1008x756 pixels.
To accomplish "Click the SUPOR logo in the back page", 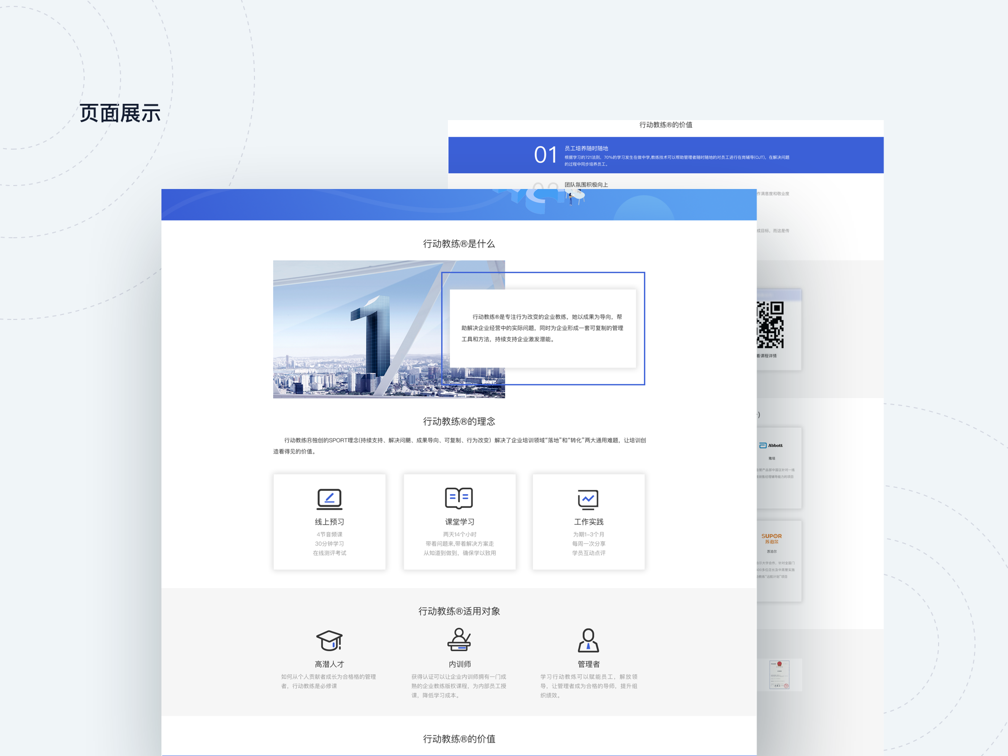I will point(771,538).
